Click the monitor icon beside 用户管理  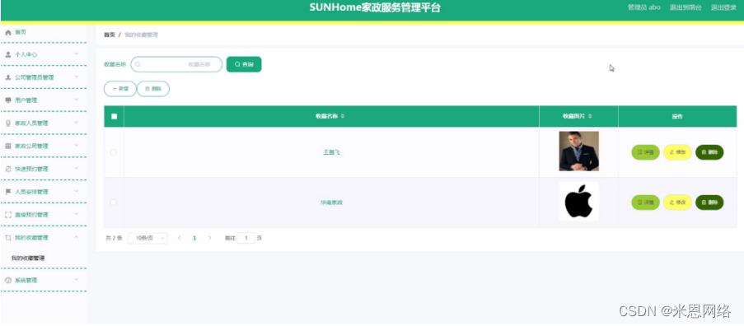(x=7, y=100)
